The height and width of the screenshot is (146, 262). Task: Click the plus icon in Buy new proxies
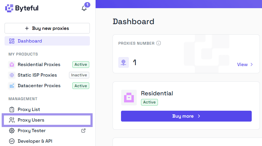(27, 28)
